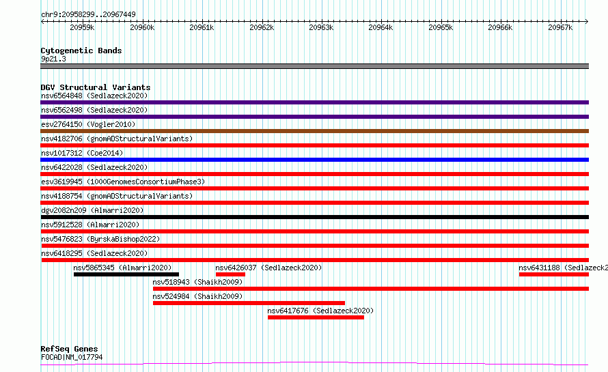Image resolution: width=608 pixels, height=372 pixels.
Task: Select the short red nsv6426037 bar
Action: [x=230, y=275]
